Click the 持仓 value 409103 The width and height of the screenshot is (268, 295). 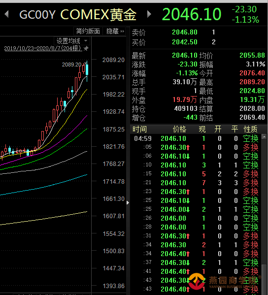pos(186,108)
